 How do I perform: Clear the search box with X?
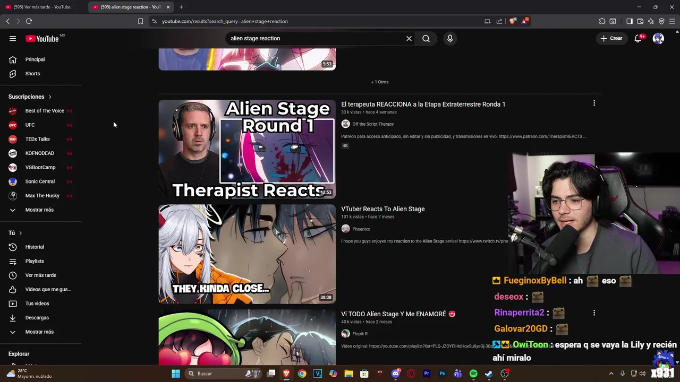click(x=409, y=38)
